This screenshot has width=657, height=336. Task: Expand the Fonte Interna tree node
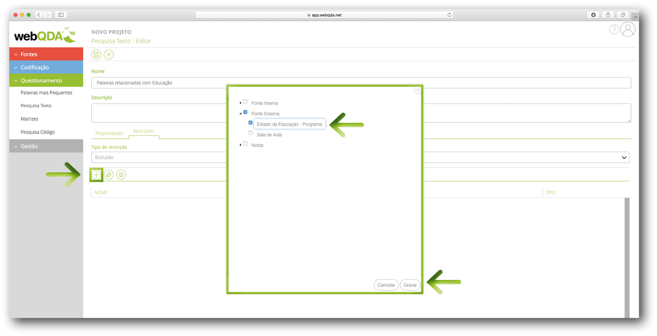click(x=241, y=103)
